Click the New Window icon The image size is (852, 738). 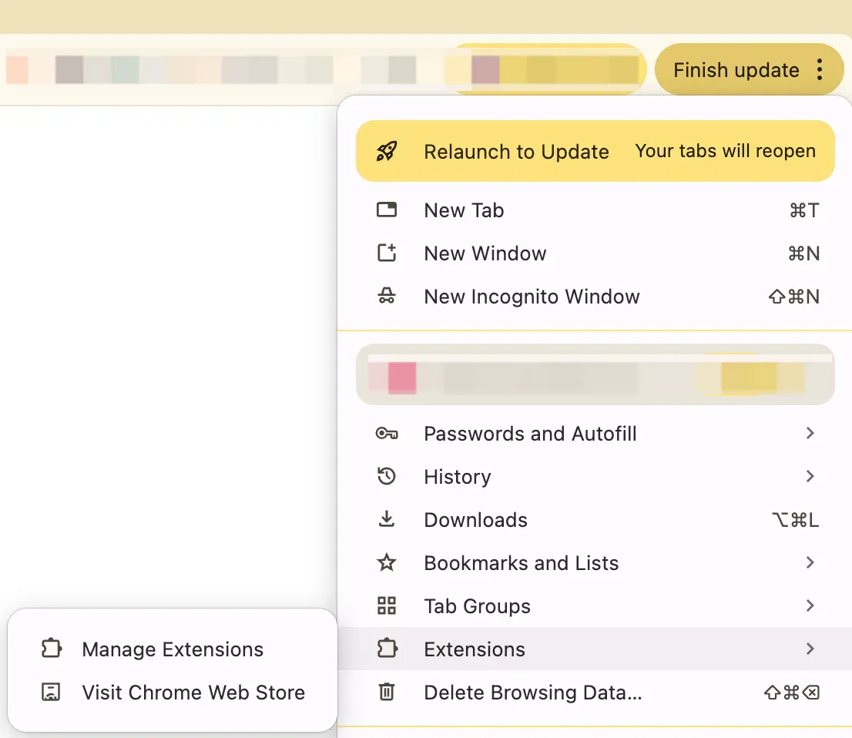click(387, 253)
